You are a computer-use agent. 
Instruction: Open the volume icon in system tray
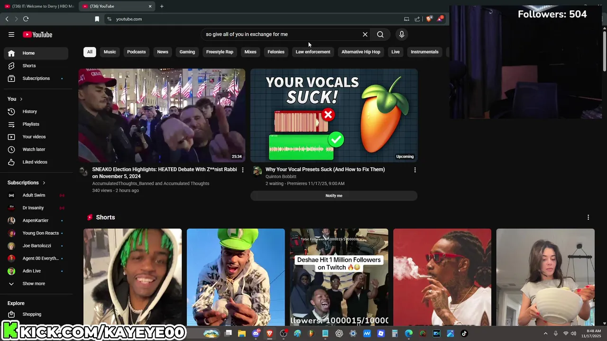pos(574,333)
